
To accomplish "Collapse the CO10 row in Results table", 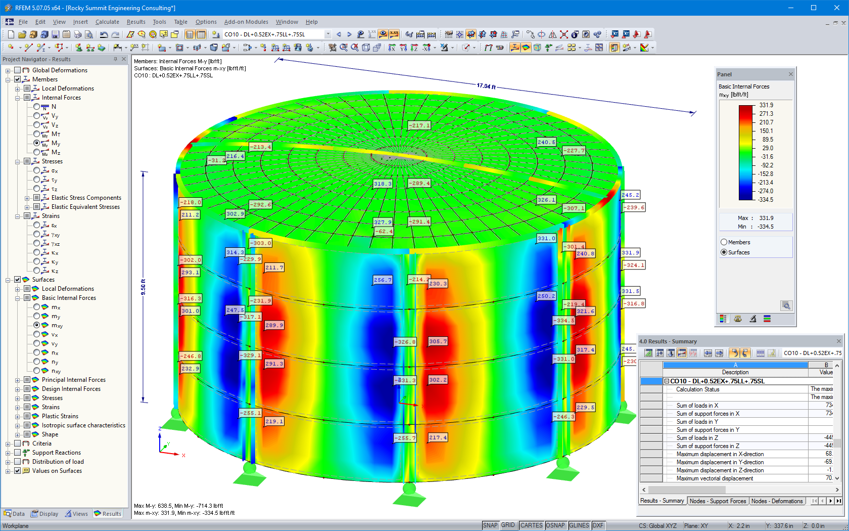I will point(667,381).
